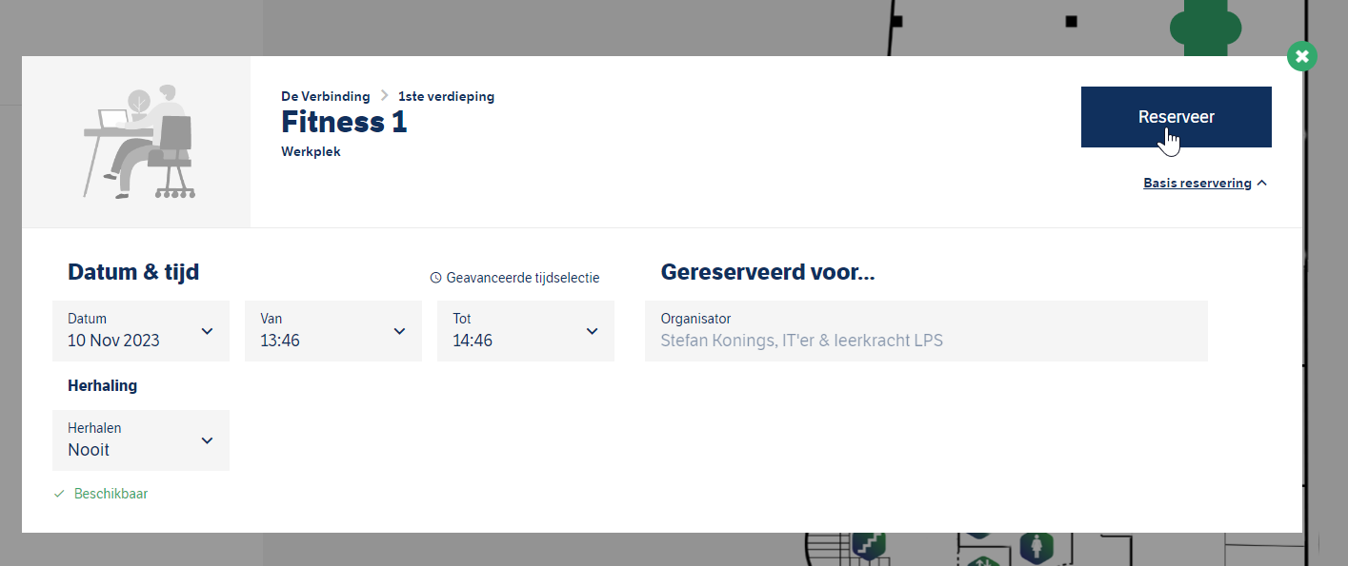Click the women's restroom map icon
This screenshot has height=566, width=1348.
point(1036,547)
